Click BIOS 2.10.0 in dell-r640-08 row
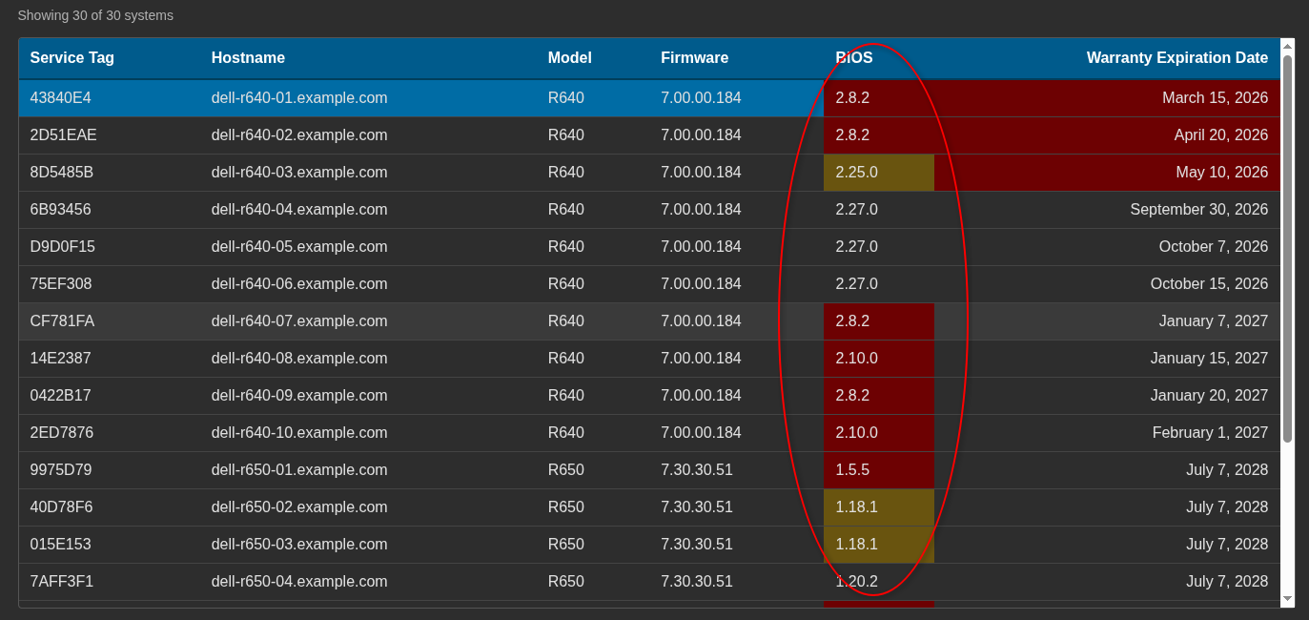 point(879,359)
